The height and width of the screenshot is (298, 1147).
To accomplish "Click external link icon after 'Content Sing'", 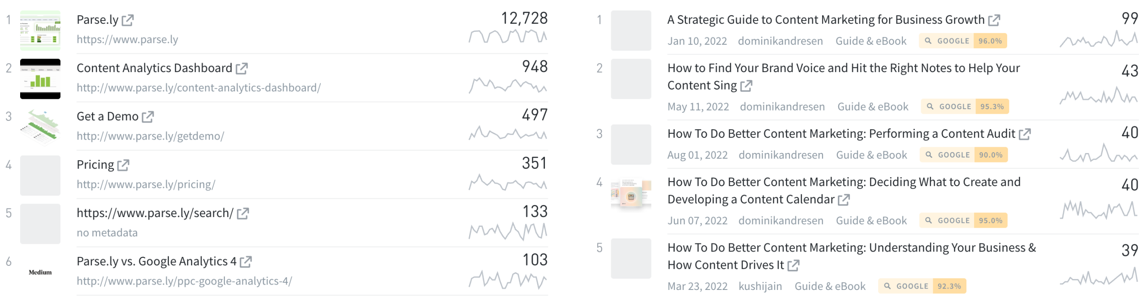I will (746, 86).
